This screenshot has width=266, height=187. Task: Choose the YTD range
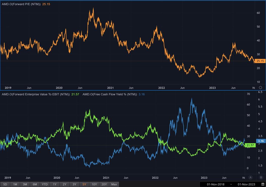click(x=45, y=184)
